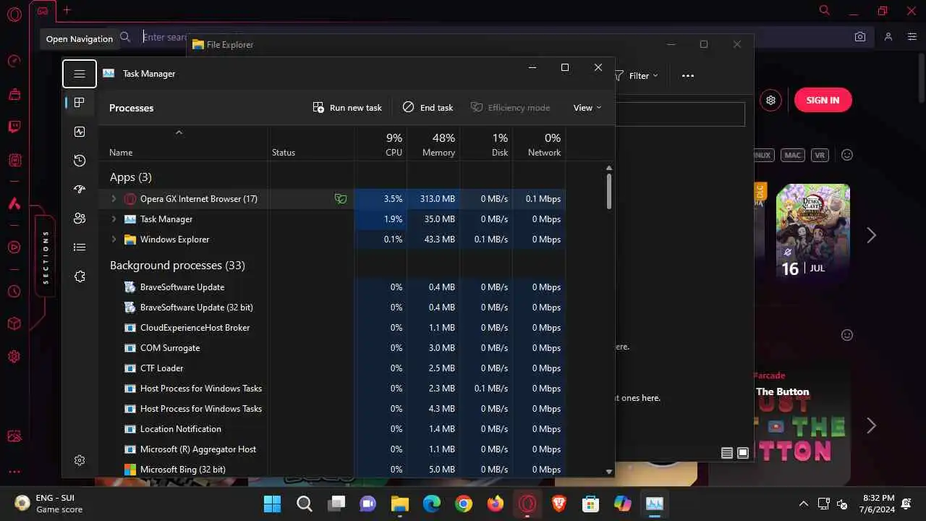Click the SECTIONS tab in Opera GX

point(46,257)
